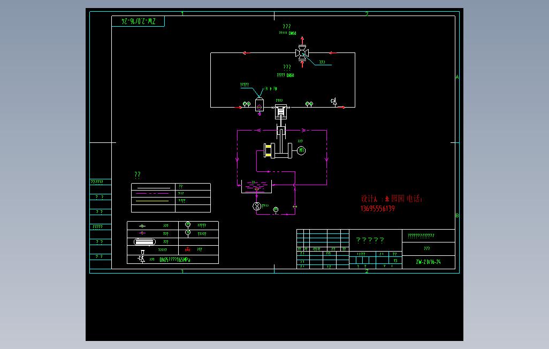
Task: Click the magenta inline filter legend symbol
Action: pos(142,233)
